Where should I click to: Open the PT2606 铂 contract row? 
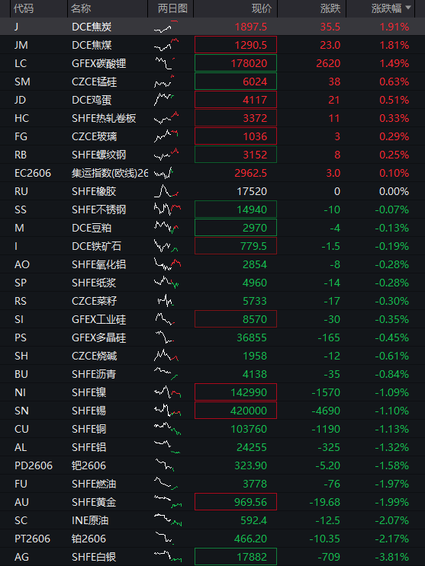(212, 539)
